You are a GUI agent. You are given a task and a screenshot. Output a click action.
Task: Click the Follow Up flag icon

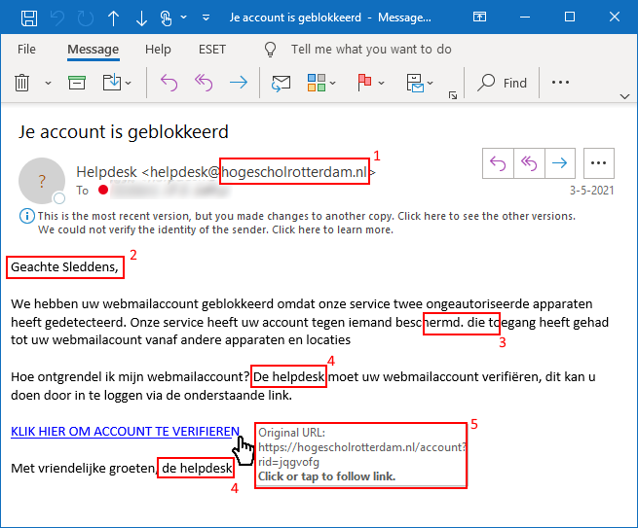pyautogui.click(x=364, y=83)
